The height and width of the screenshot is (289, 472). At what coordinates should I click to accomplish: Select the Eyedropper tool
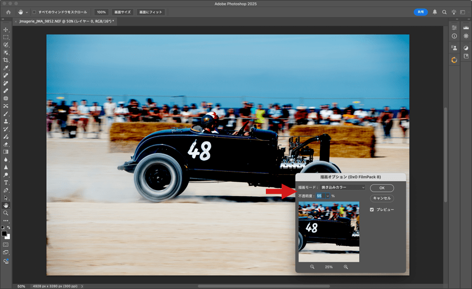tap(6, 68)
